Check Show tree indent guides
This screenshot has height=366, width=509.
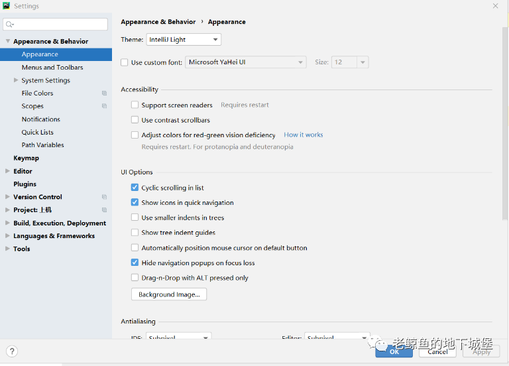coord(135,233)
